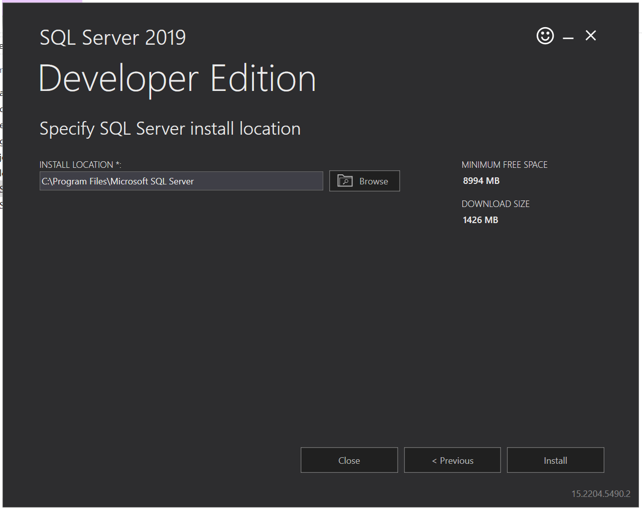
Task: Click the smiley feedback icon
Action: coord(545,36)
